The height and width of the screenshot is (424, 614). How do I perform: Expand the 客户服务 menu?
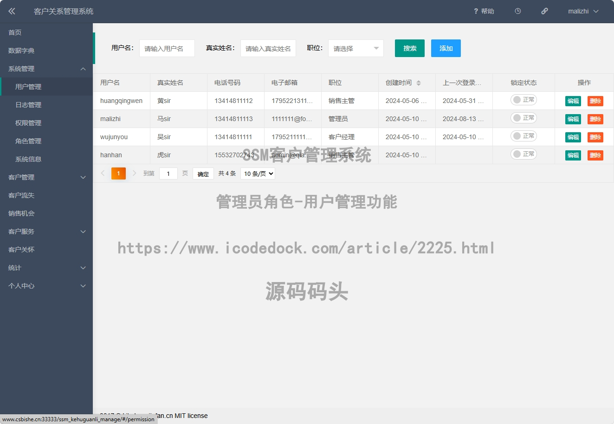click(x=46, y=231)
